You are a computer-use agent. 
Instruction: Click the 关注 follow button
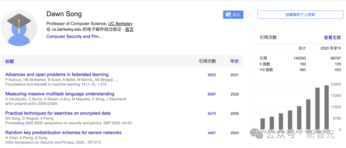[x=233, y=15]
